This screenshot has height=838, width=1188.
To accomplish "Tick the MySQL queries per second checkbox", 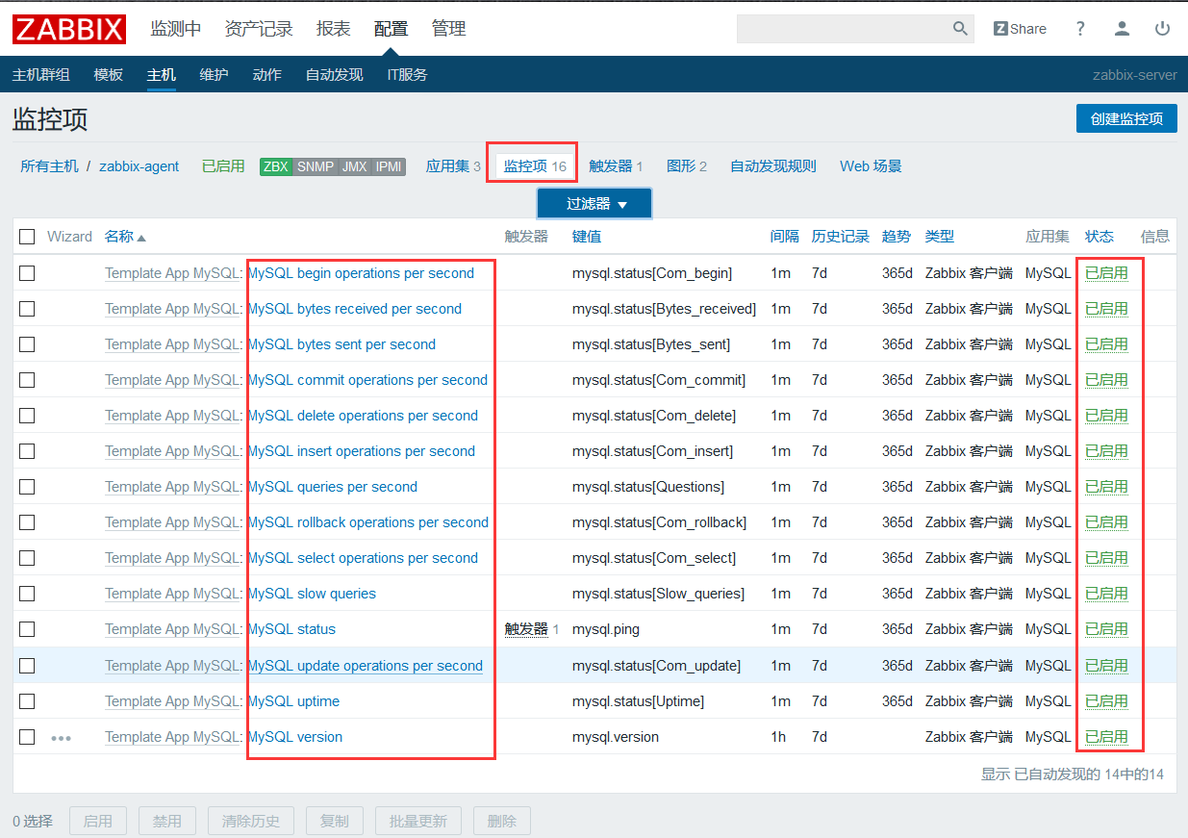I will click(x=27, y=487).
